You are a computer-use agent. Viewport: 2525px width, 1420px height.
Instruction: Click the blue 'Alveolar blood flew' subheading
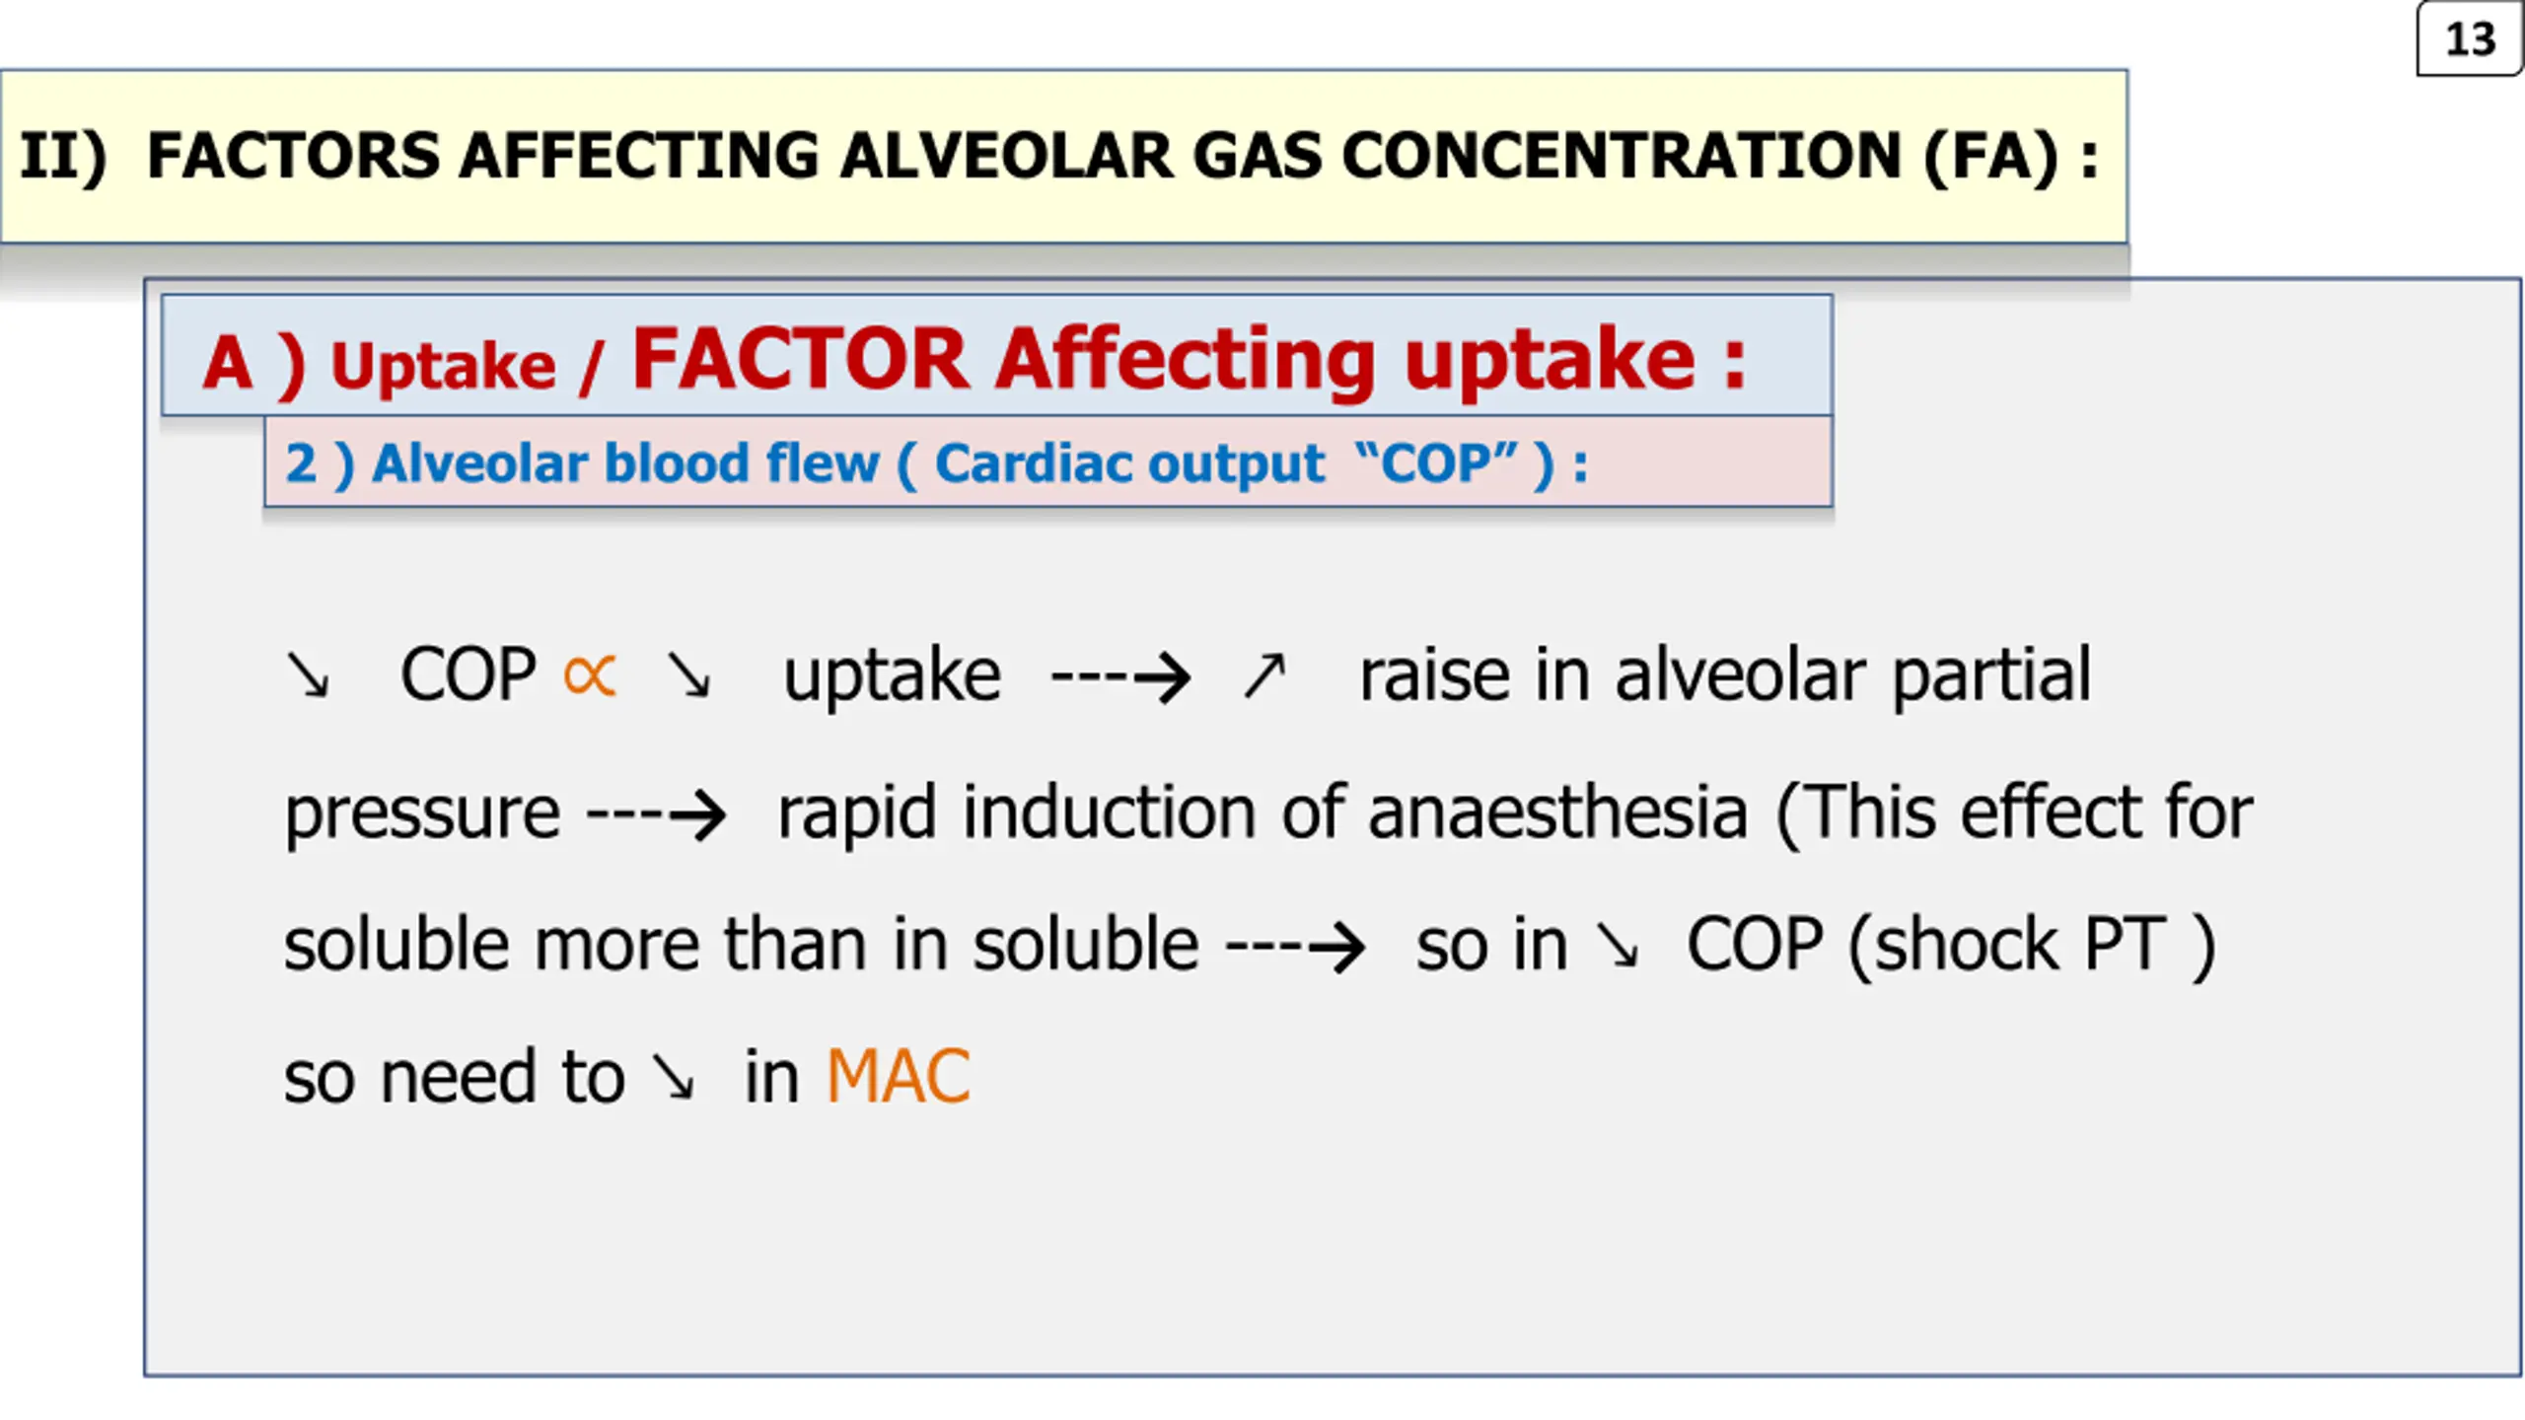point(625,462)
